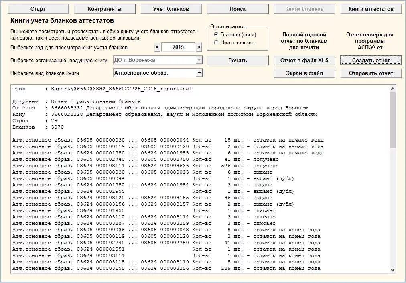Click scroll down arrow in report area
Viewport: 406px width, 283px height.
pos(392,270)
